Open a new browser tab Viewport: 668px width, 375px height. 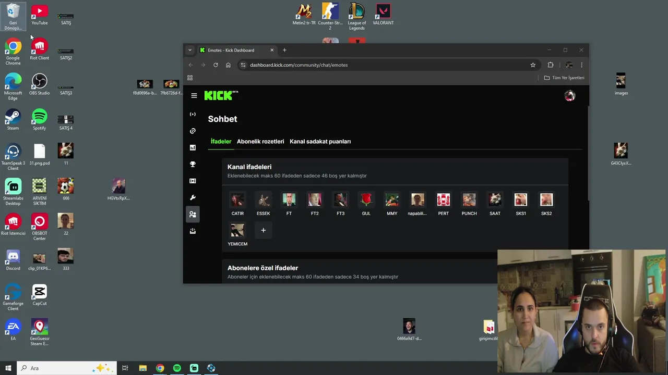click(284, 50)
